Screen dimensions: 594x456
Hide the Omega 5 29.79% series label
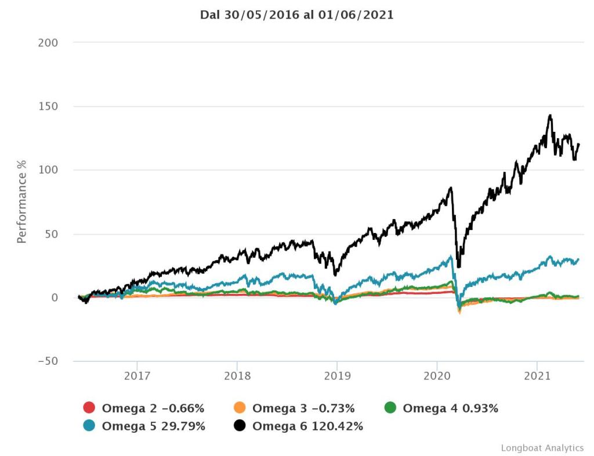click(153, 426)
